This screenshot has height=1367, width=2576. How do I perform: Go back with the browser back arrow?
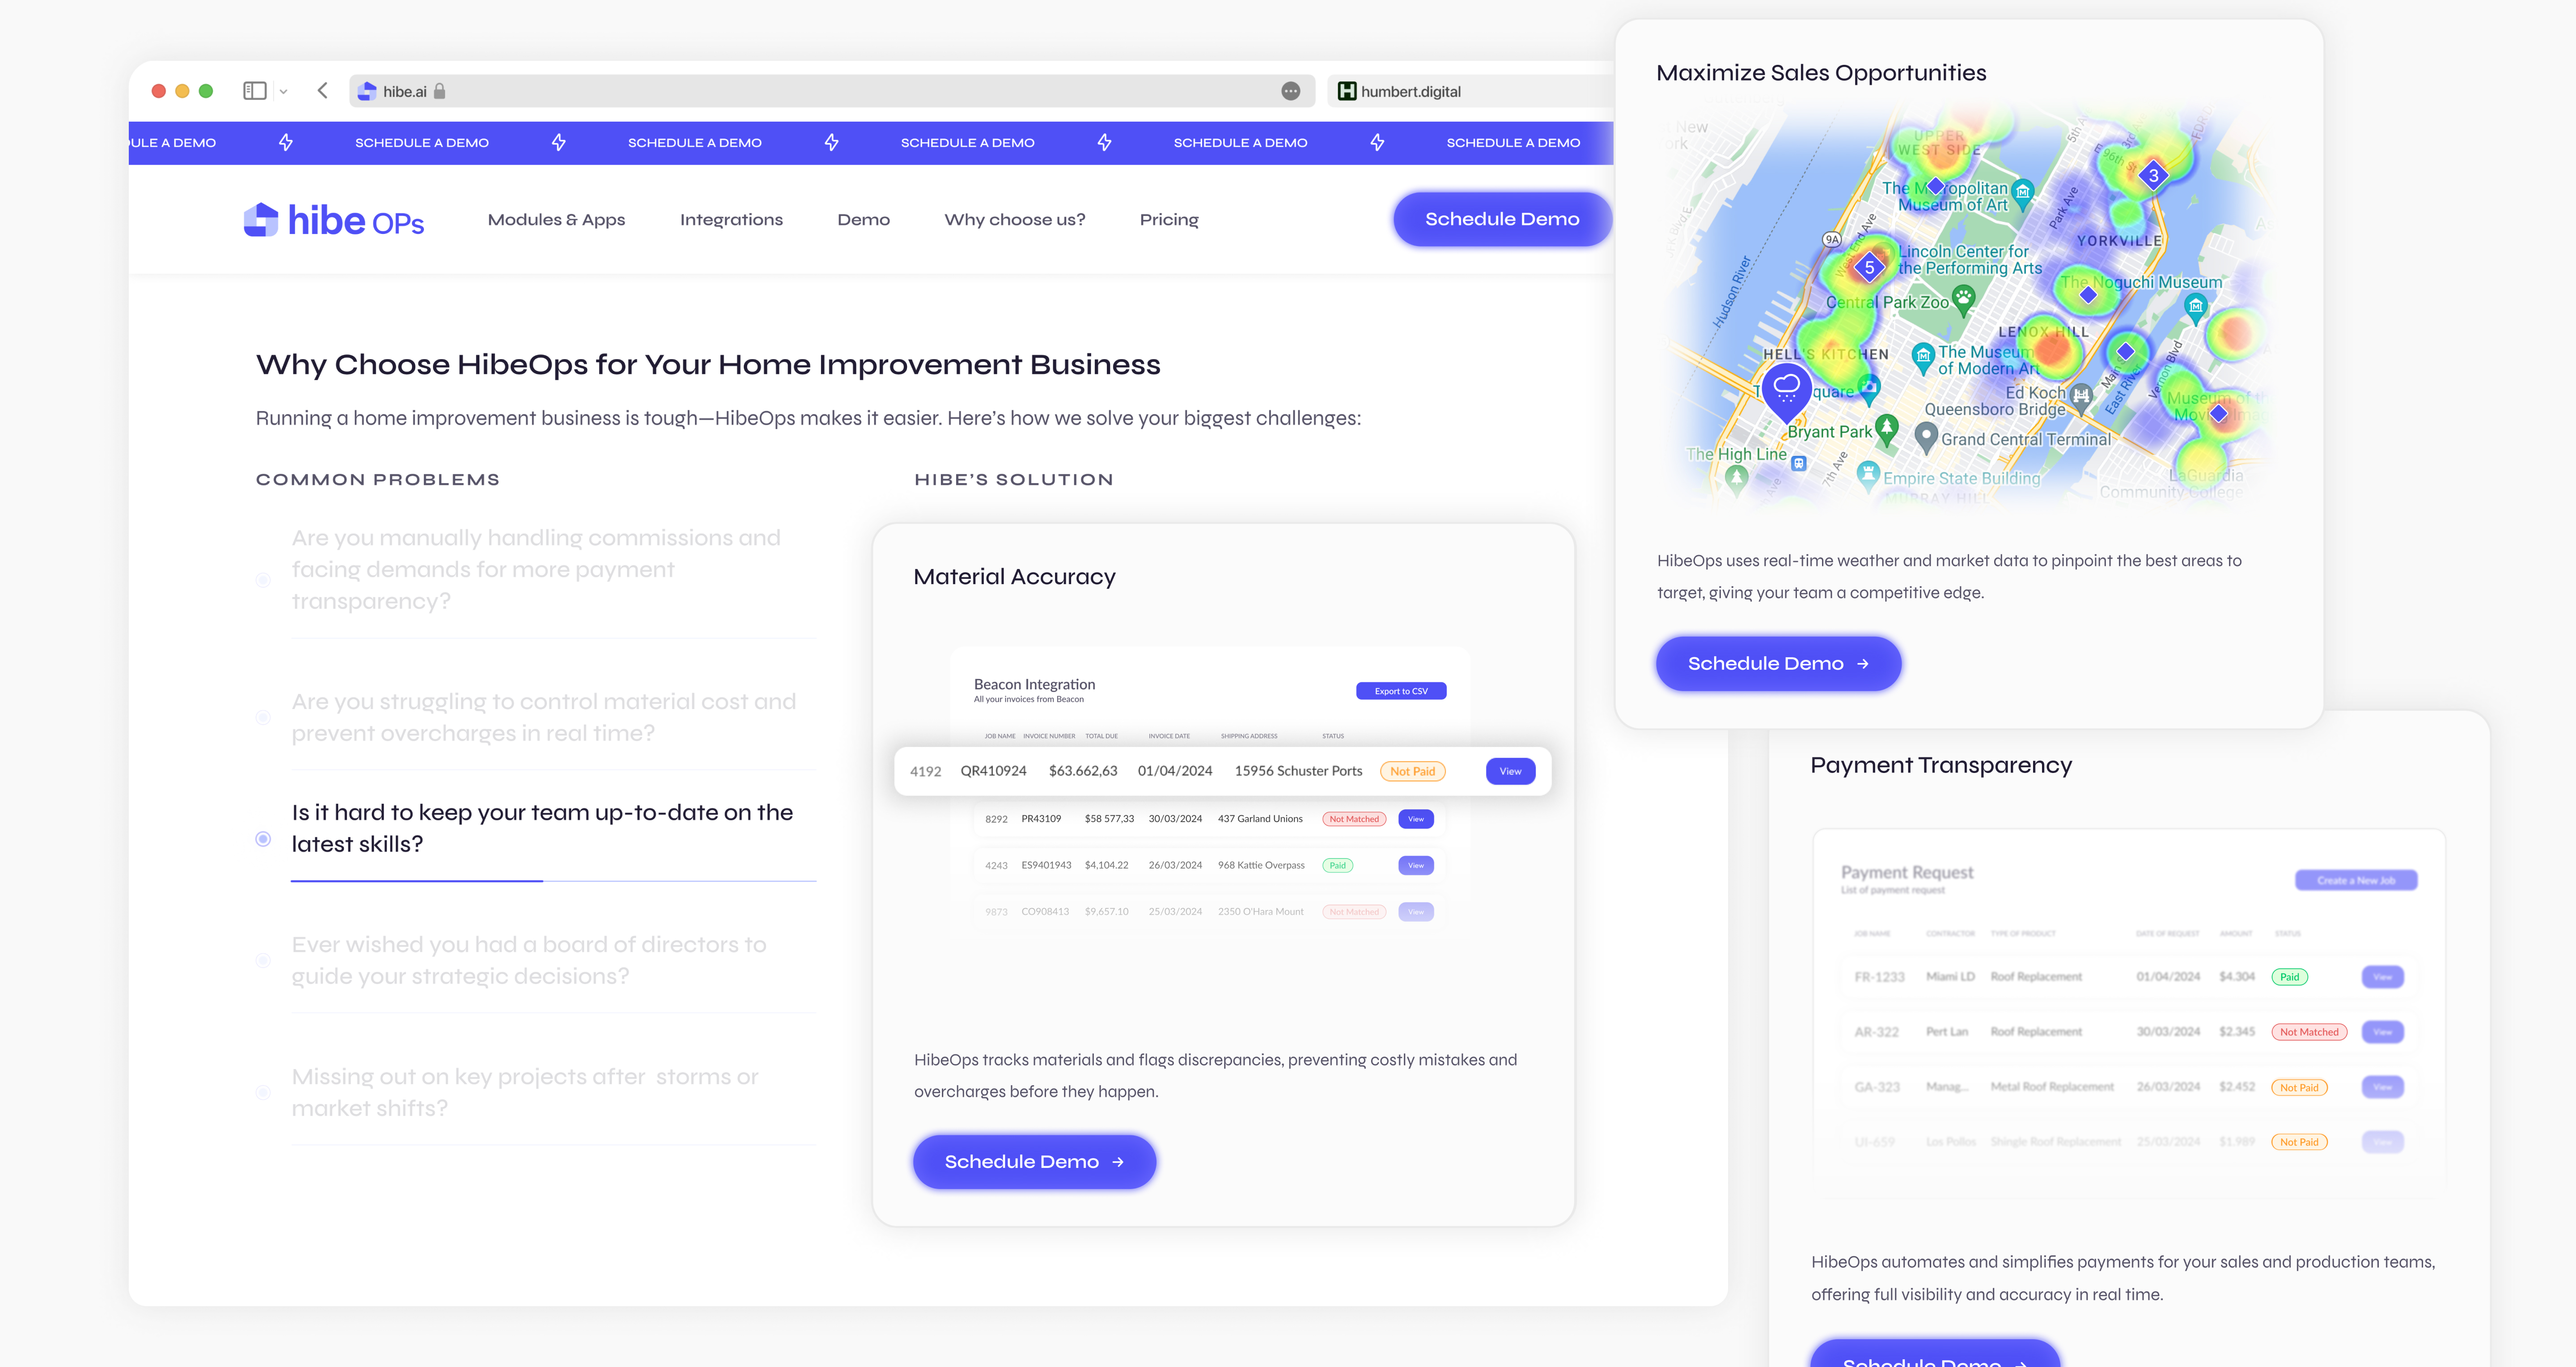point(322,91)
